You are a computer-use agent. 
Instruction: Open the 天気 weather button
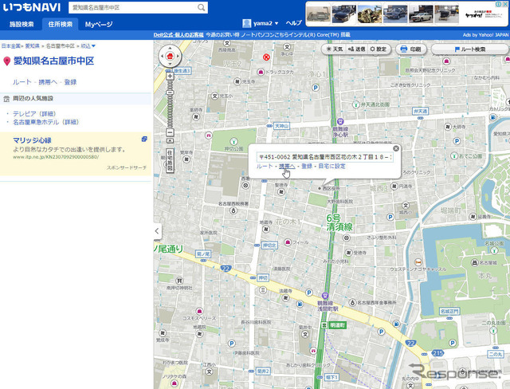click(335, 49)
